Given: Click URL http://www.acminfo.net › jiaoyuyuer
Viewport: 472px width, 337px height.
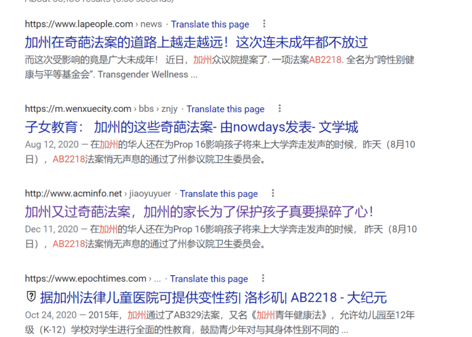Looking at the screenshot, I should (x=98, y=193).
